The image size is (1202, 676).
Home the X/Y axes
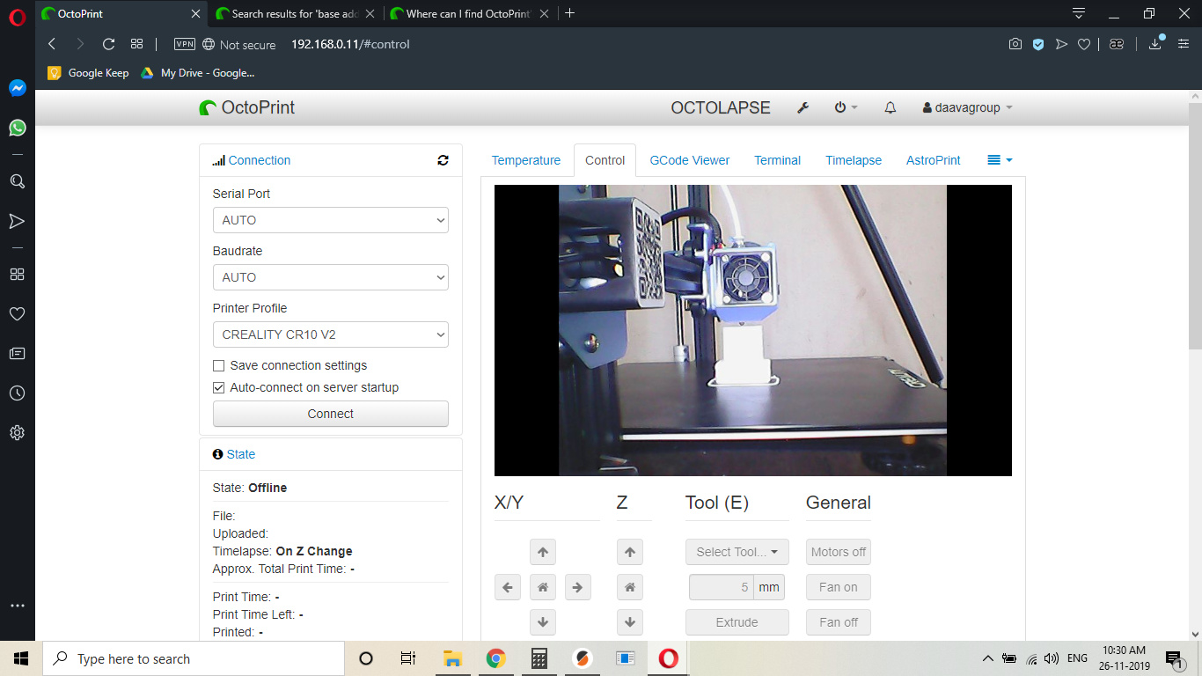coord(543,587)
